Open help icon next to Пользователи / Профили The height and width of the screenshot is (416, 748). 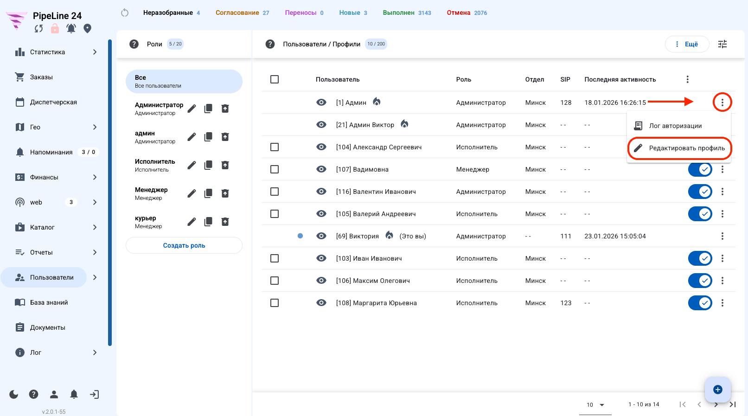pyautogui.click(x=270, y=44)
